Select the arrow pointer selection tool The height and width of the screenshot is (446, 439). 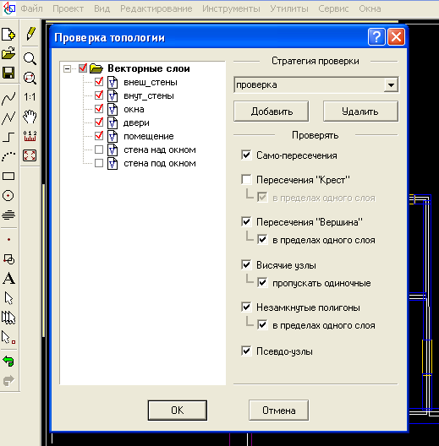click(8, 298)
